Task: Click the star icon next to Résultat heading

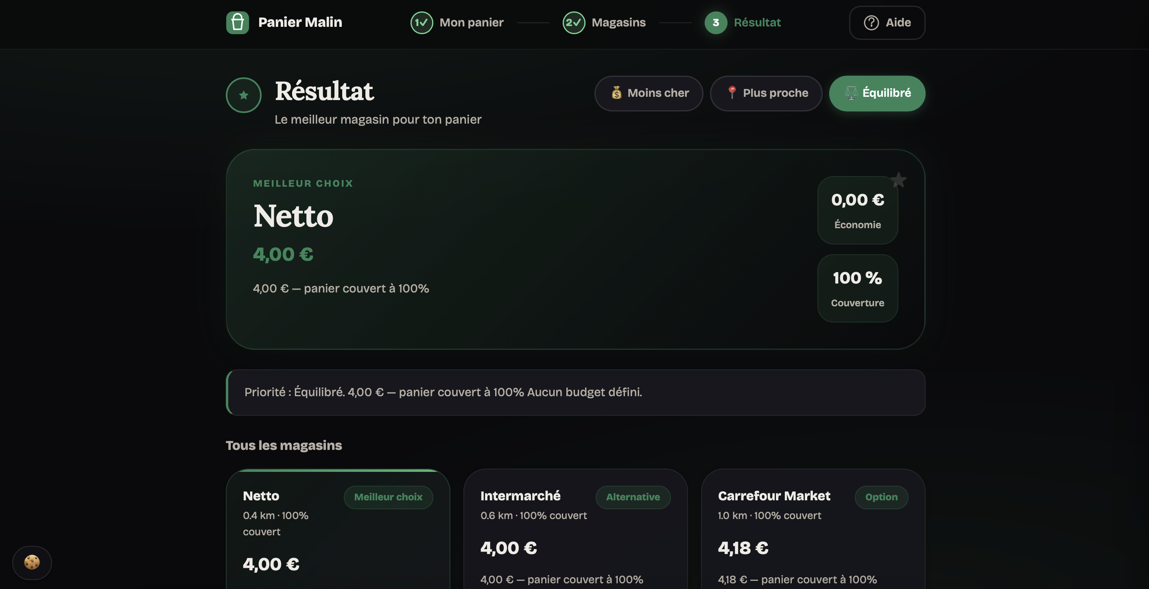Action: coord(244,94)
